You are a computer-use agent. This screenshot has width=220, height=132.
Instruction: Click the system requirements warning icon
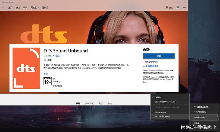[144, 66]
